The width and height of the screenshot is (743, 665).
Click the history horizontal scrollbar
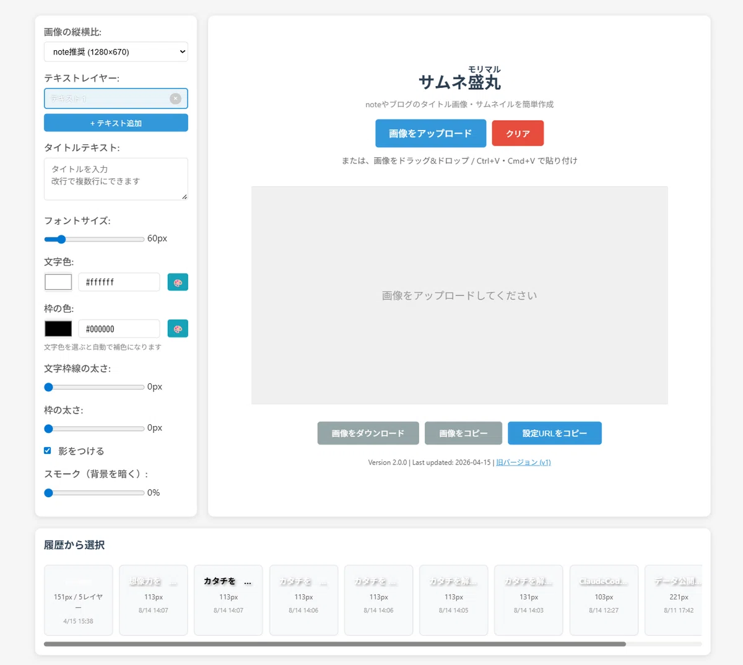point(335,644)
